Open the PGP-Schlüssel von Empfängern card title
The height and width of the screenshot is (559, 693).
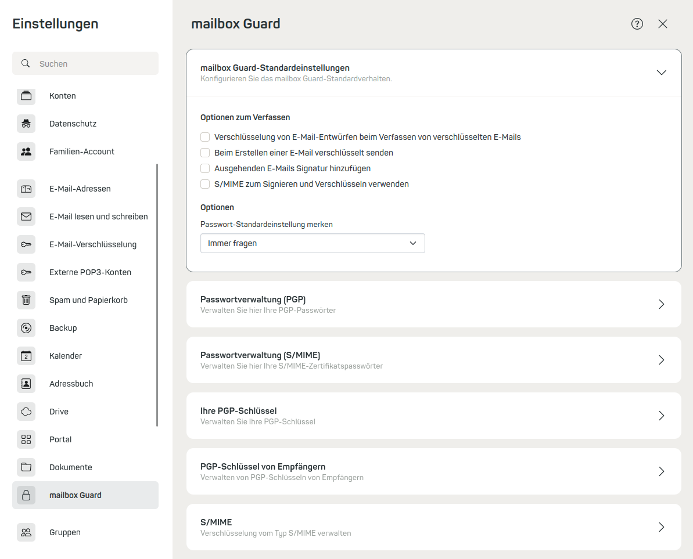pyautogui.click(x=263, y=467)
